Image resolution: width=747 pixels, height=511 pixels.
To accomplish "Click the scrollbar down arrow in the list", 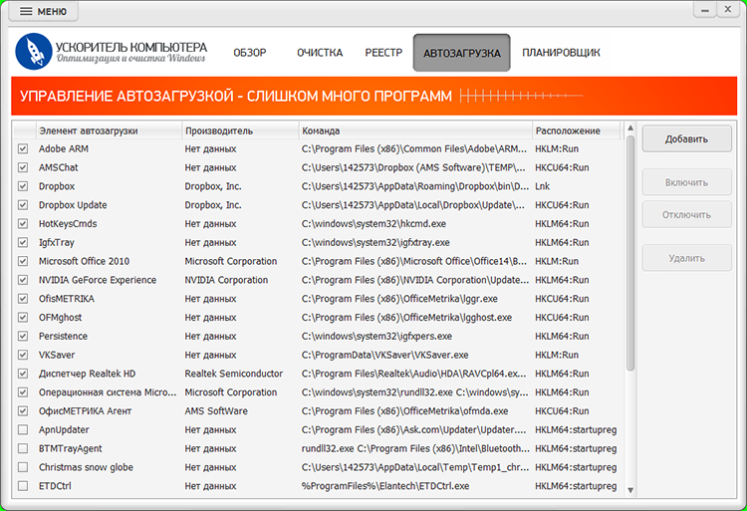I will (629, 489).
